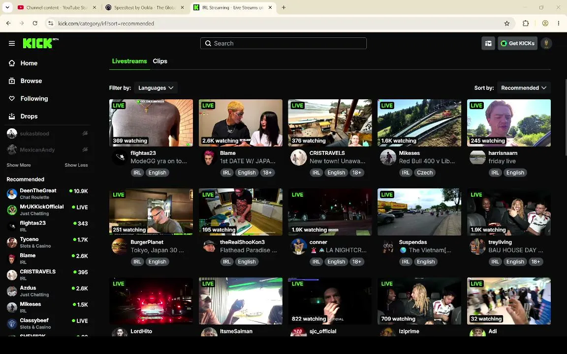
Task: Open a new browser tab
Action: (x=283, y=7)
